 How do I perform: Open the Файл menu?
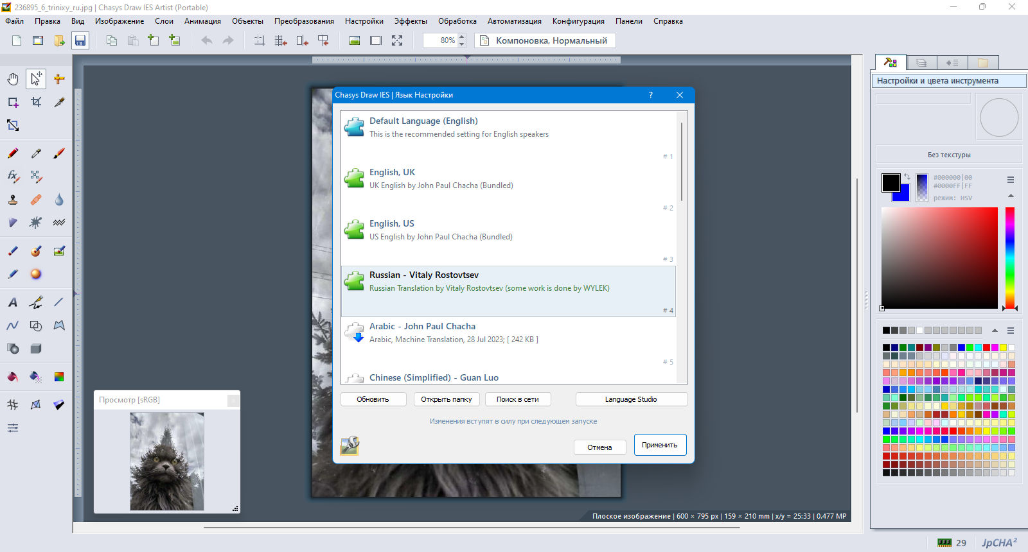15,21
